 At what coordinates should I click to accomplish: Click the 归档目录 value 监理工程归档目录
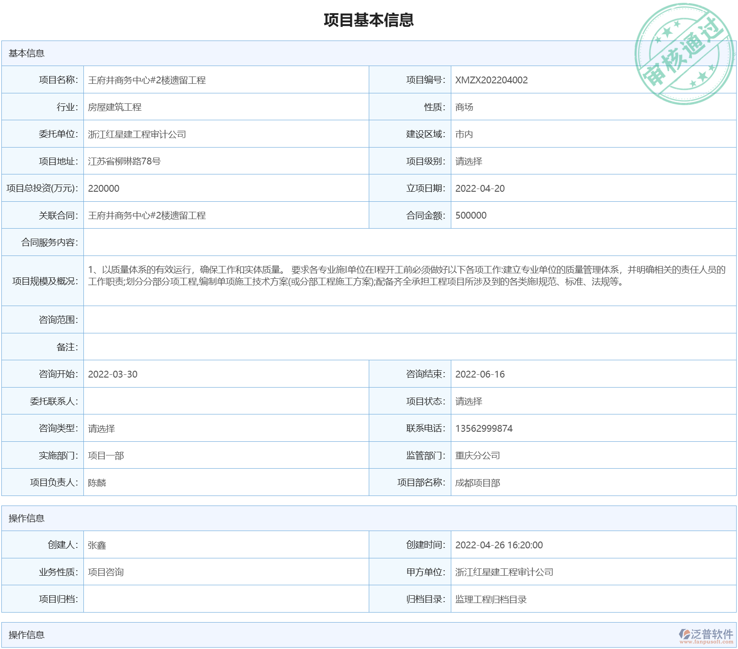click(491, 599)
